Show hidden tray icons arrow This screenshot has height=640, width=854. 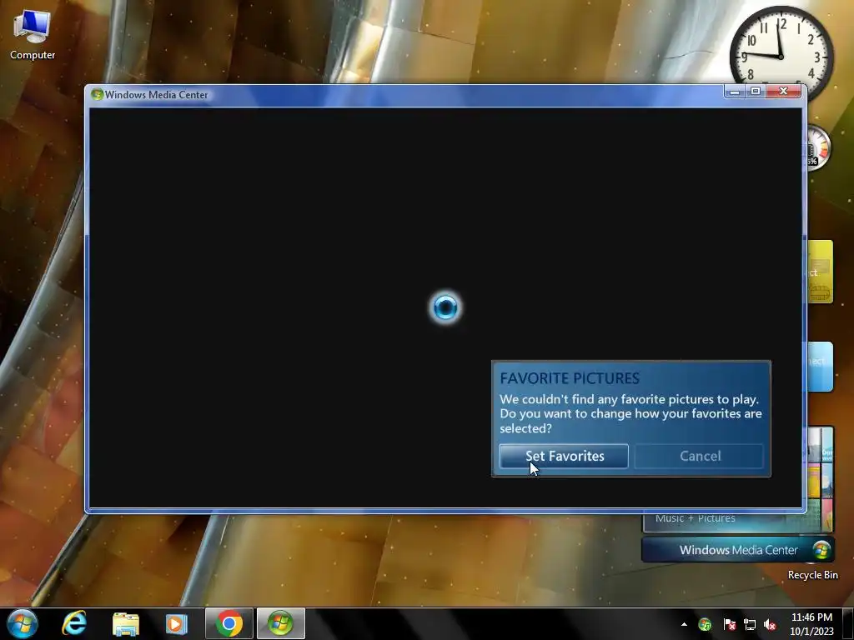[x=684, y=624]
